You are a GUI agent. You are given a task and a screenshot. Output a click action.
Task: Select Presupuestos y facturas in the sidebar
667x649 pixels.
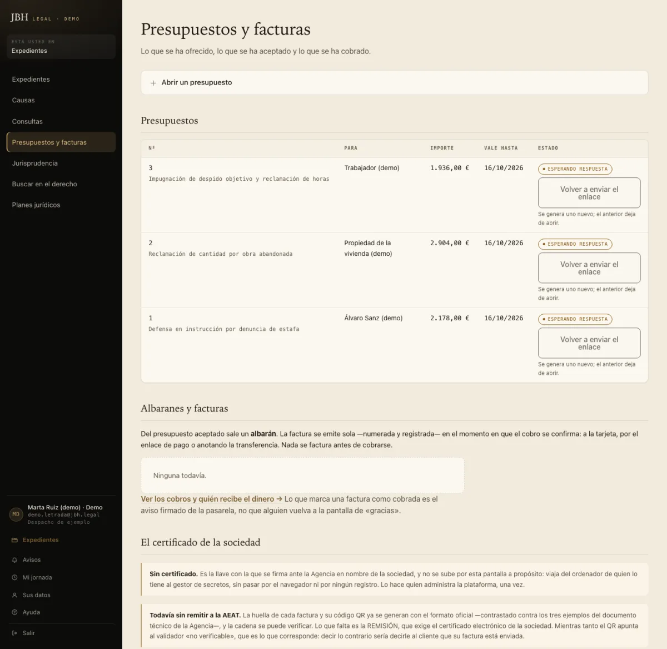pyautogui.click(x=61, y=142)
